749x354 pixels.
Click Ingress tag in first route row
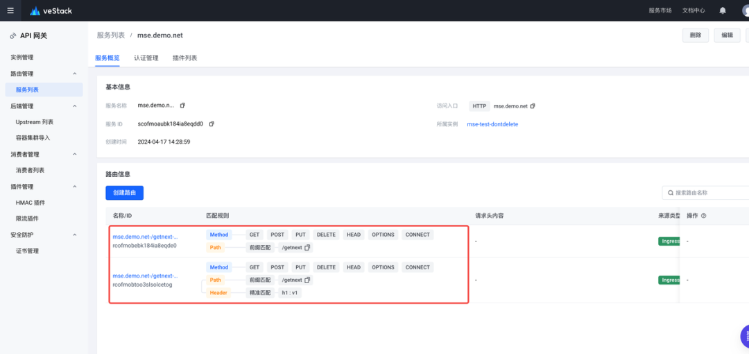point(669,241)
